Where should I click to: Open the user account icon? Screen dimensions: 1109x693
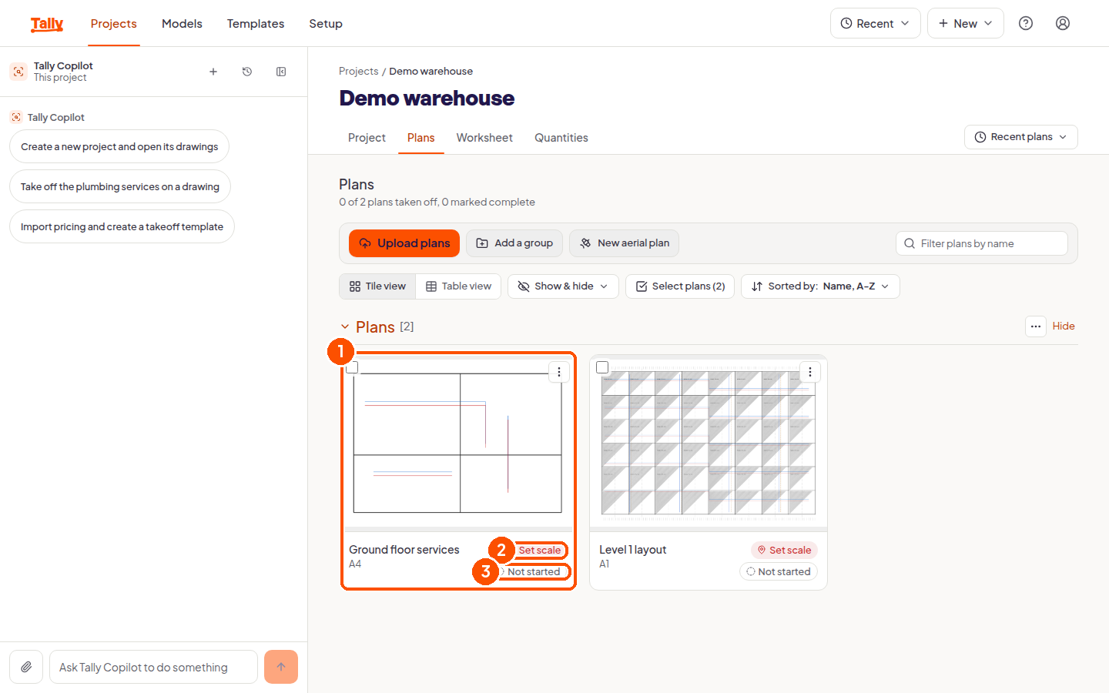click(x=1063, y=23)
